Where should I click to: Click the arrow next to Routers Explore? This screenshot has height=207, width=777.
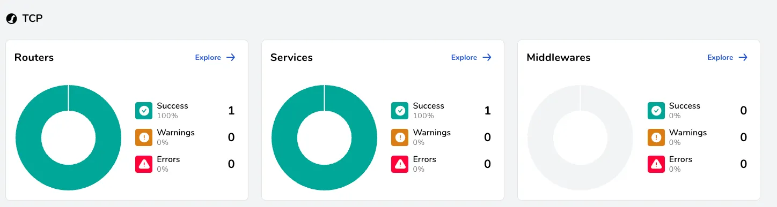pos(231,57)
